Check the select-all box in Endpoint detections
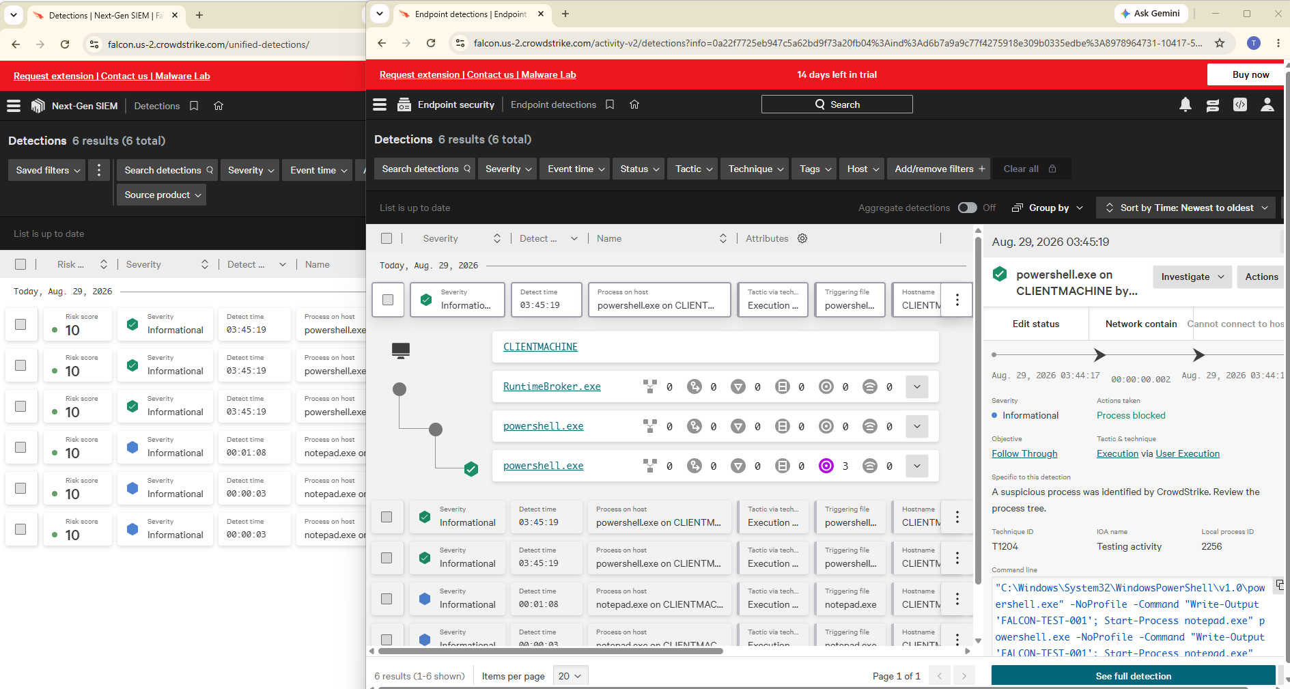The width and height of the screenshot is (1290, 689). tap(387, 238)
